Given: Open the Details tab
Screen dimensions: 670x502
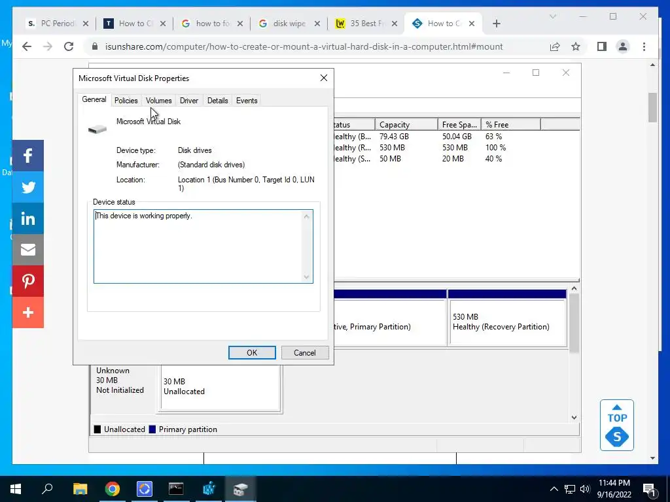Looking at the screenshot, I should [217, 100].
